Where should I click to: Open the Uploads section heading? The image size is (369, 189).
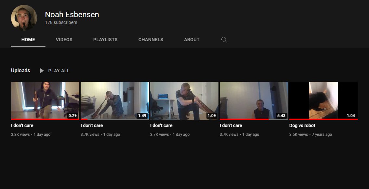coord(20,70)
